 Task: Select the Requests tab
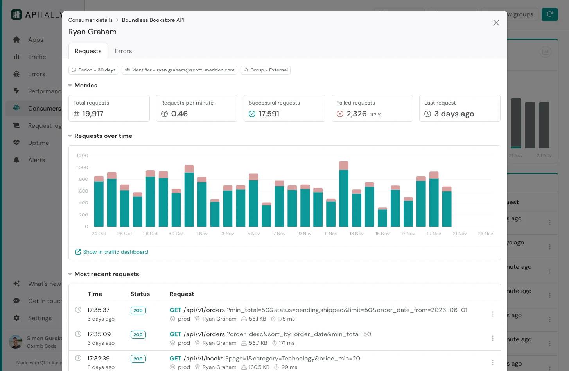88,51
